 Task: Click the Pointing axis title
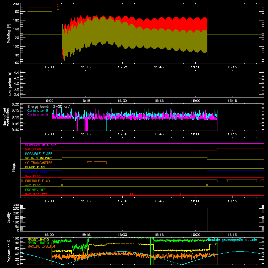point(9,33)
